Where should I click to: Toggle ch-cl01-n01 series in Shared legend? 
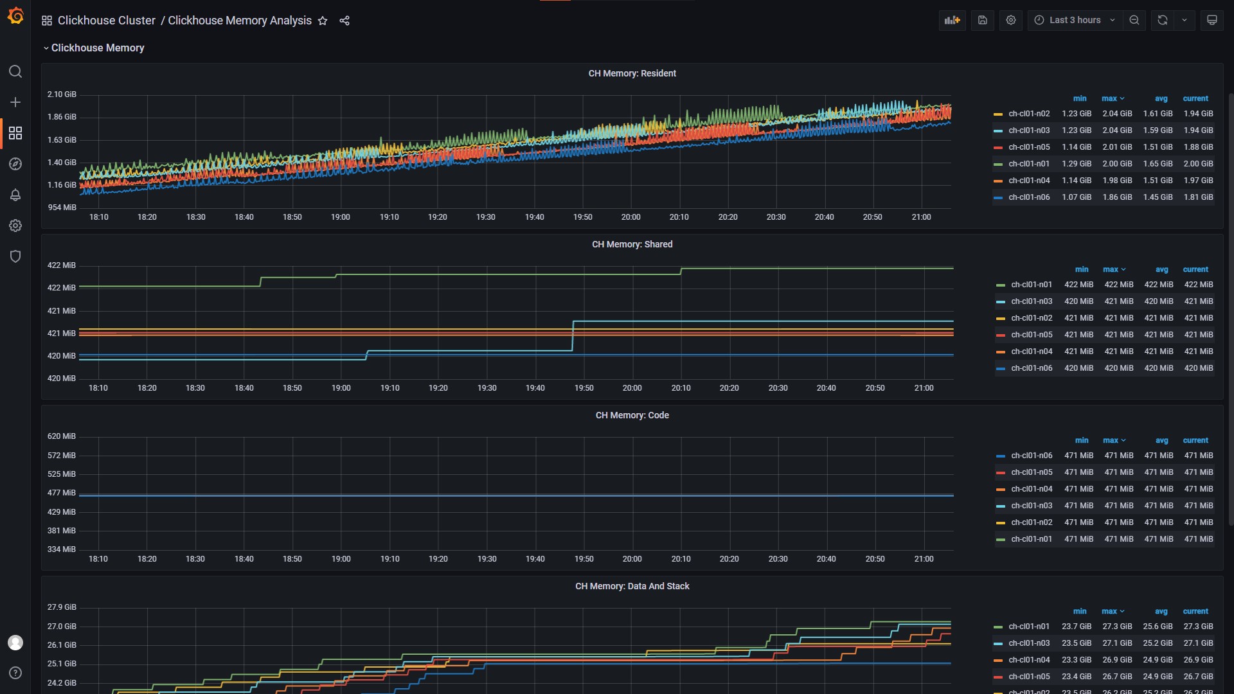click(x=1032, y=285)
